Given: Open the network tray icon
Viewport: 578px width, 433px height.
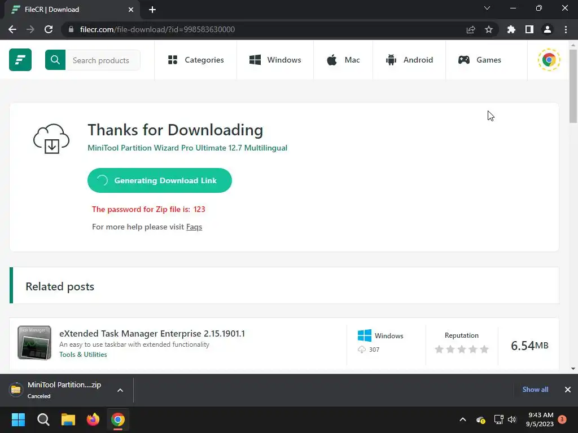Looking at the screenshot, I should click(498, 419).
